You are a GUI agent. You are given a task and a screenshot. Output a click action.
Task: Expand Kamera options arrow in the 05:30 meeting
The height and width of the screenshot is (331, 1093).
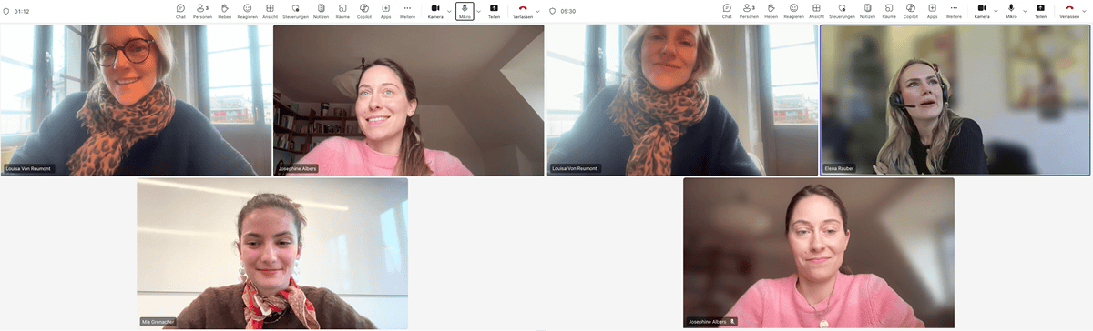tap(996, 11)
